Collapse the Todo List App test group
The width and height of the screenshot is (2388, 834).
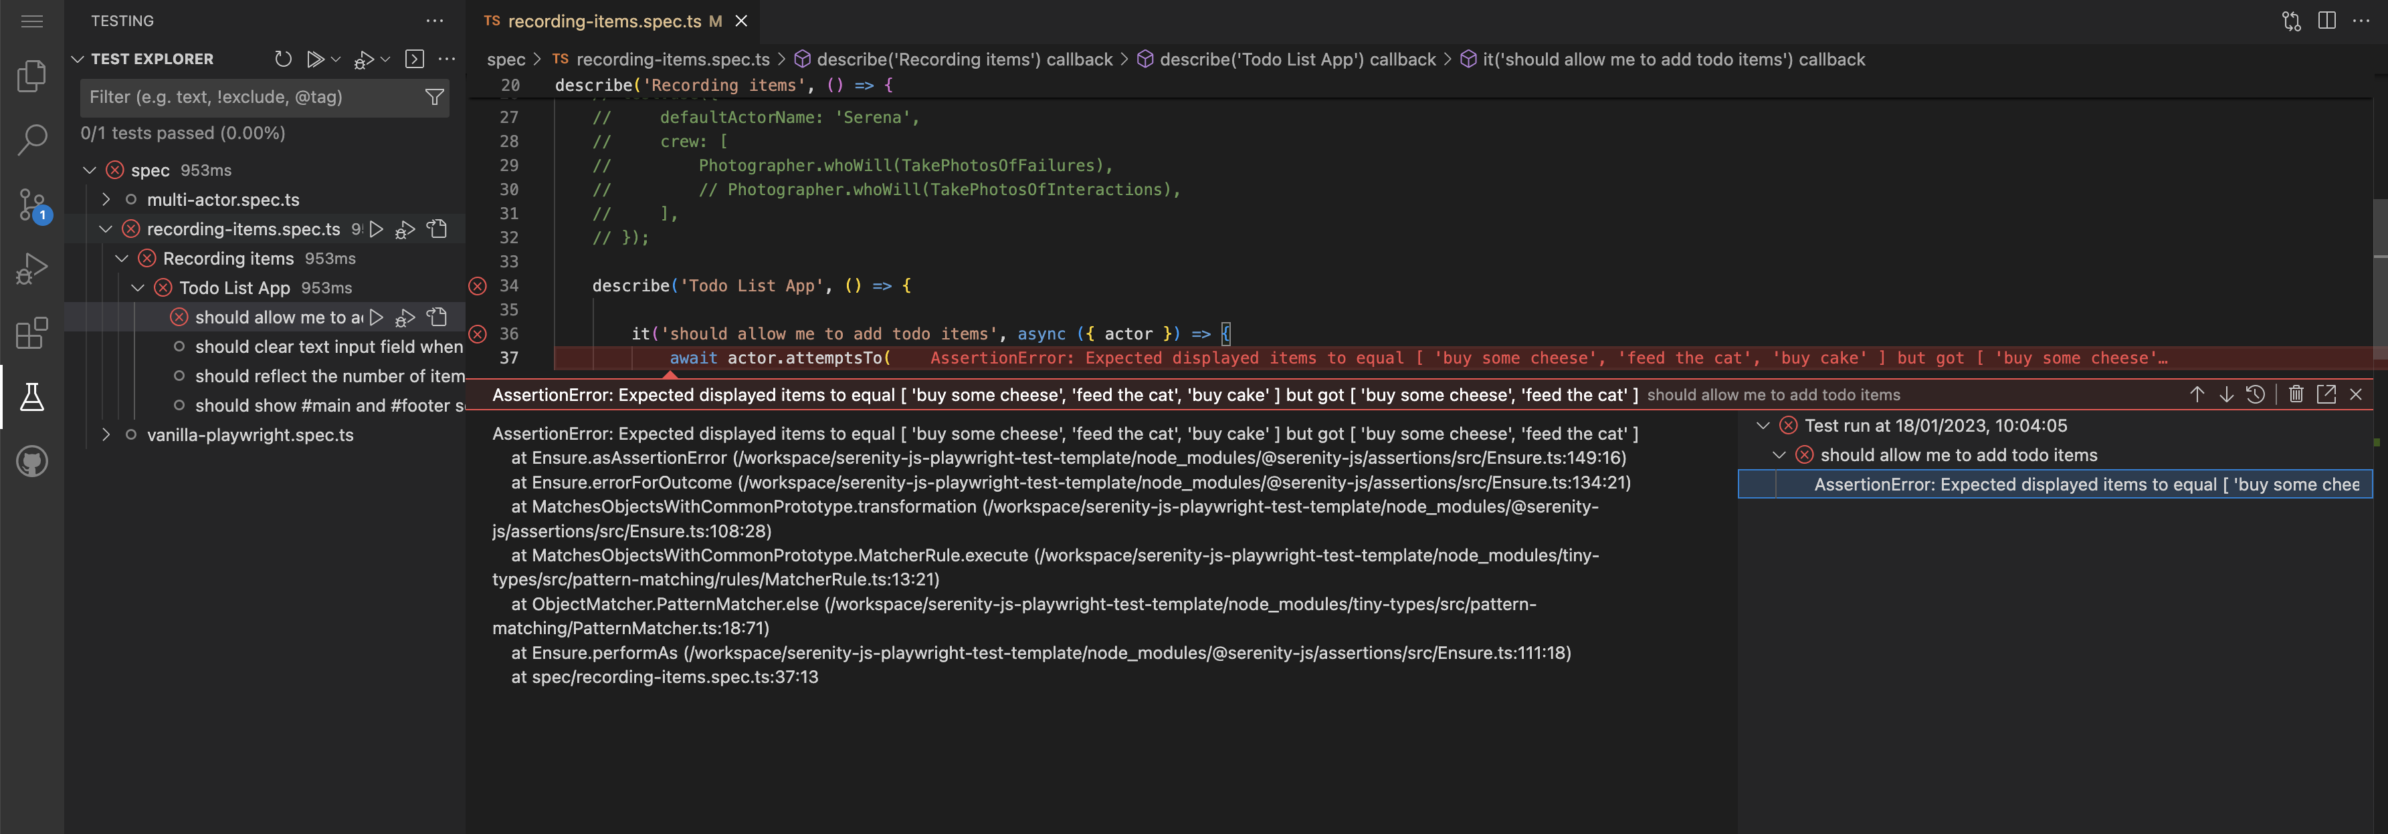pos(138,288)
